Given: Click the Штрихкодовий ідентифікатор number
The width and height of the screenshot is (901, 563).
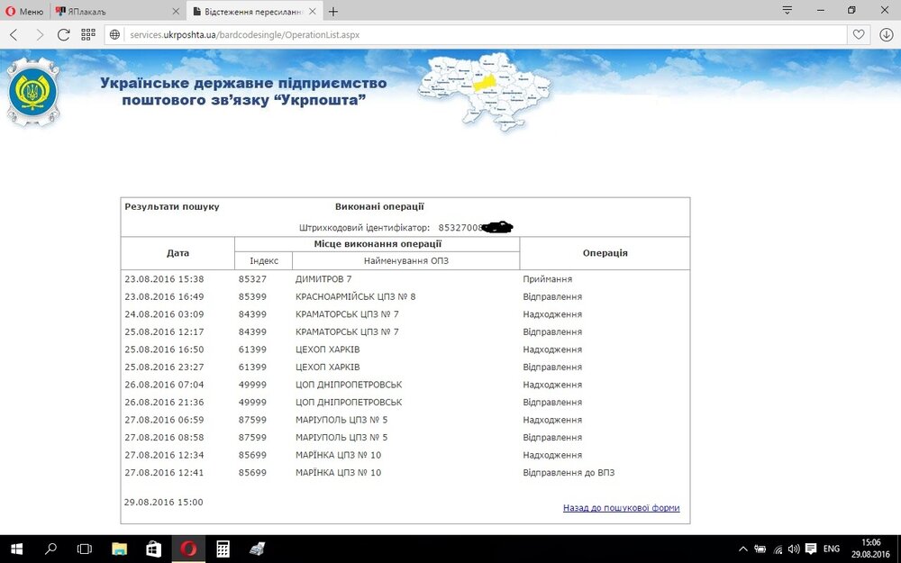Looking at the screenshot, I should 475,228.
